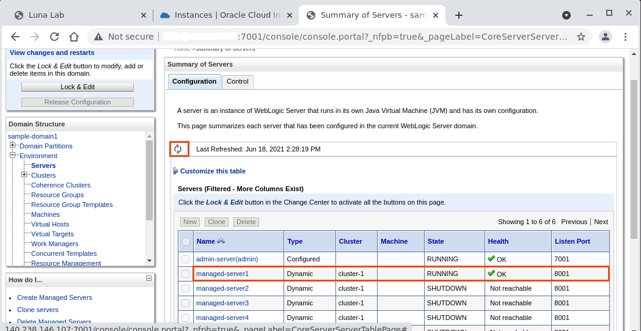The height and width of the screenshot is (331, 641).
Task: Click the refresh icon beside Last Refreshed
Action: click(178, 149)
